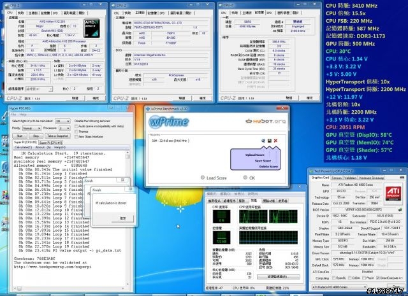Open the CPU tab in the mainboard CPU-Z window
The width and height of the screenshot is (408, 296).
[117, 13]
